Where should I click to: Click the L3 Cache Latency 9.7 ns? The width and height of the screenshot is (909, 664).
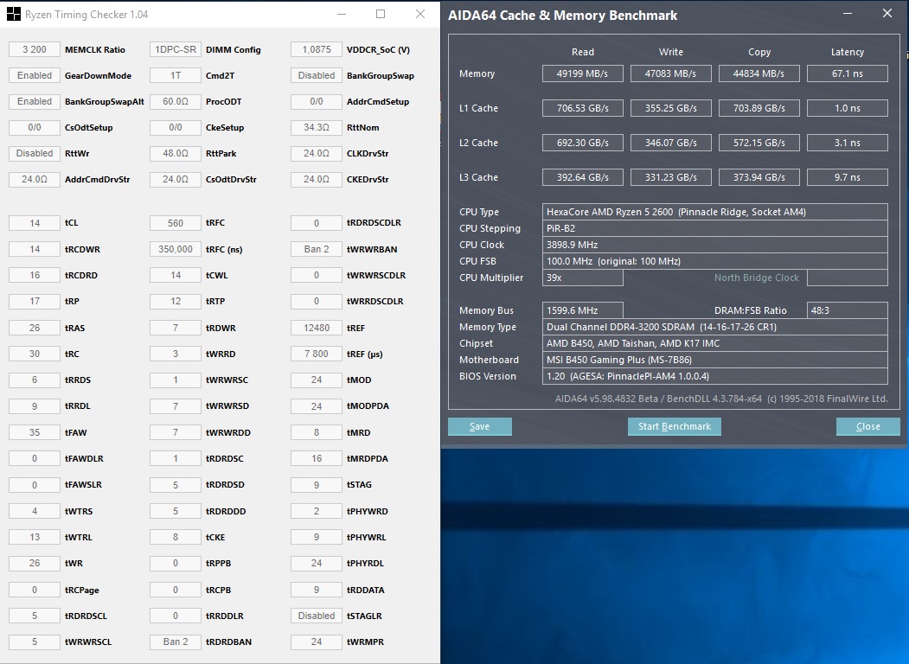(847, 177)
